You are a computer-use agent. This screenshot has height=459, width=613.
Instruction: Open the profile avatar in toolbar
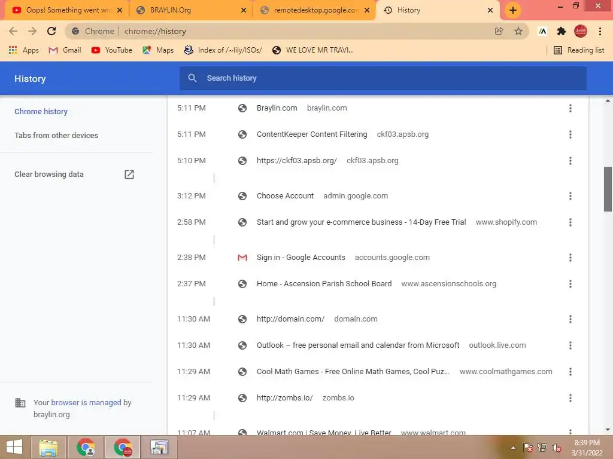point(581,31)
